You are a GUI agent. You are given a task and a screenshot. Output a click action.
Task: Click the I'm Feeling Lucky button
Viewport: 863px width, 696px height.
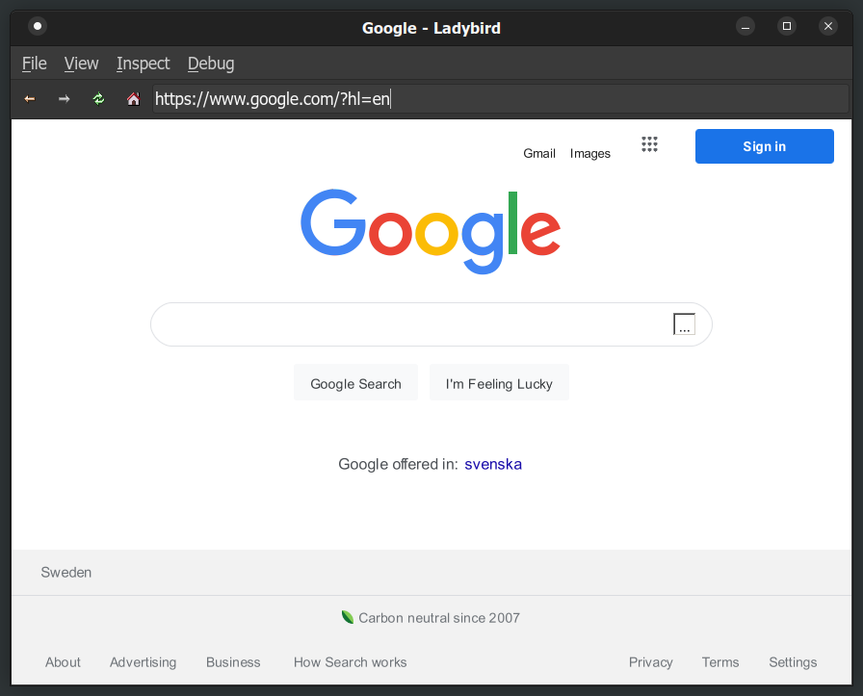pyautogui.click(x=499, y=383)
